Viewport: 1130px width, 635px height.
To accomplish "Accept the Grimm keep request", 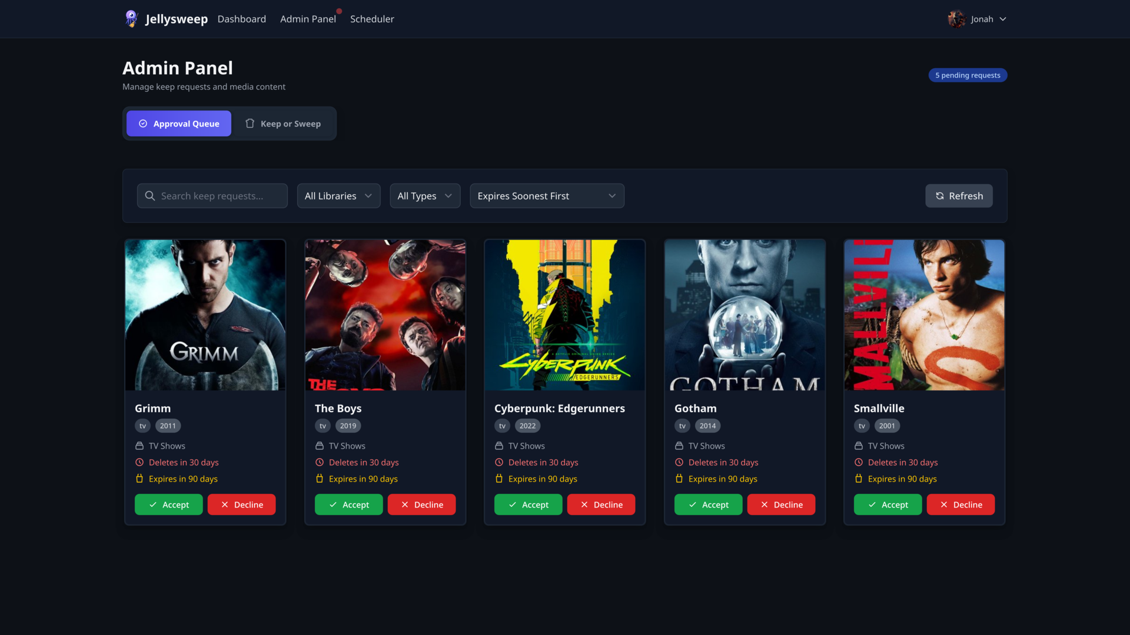I will click(x=168, y=504).
